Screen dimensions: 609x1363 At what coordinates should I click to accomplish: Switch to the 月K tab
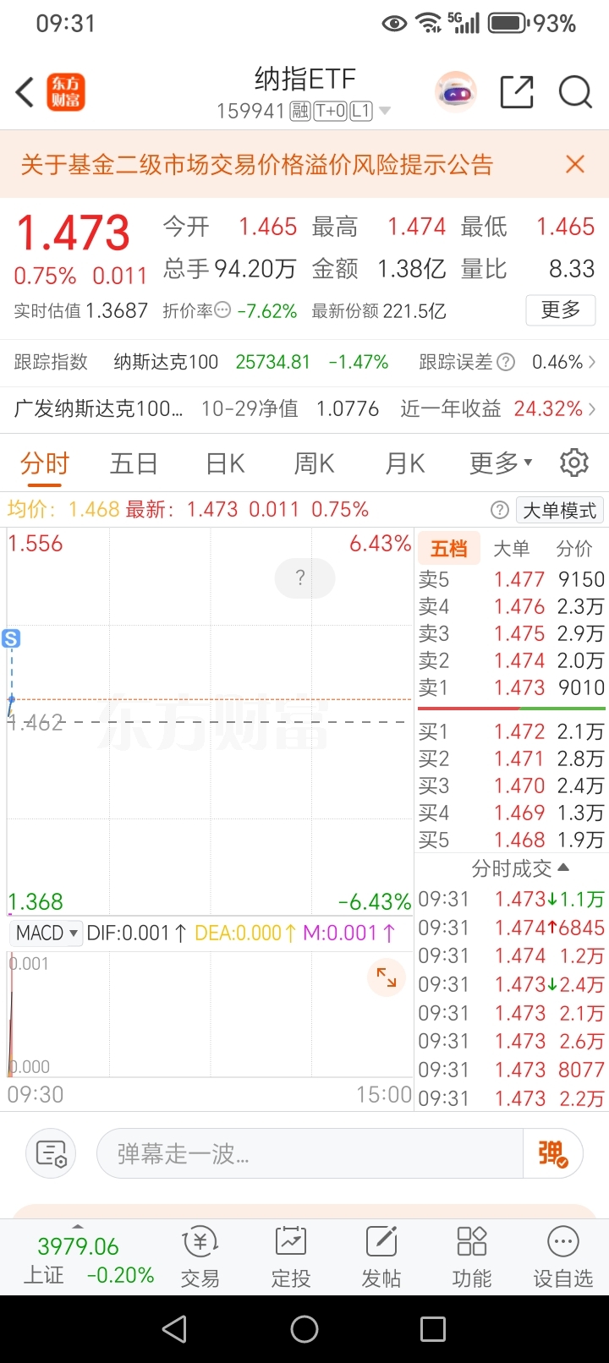[404, 463]
